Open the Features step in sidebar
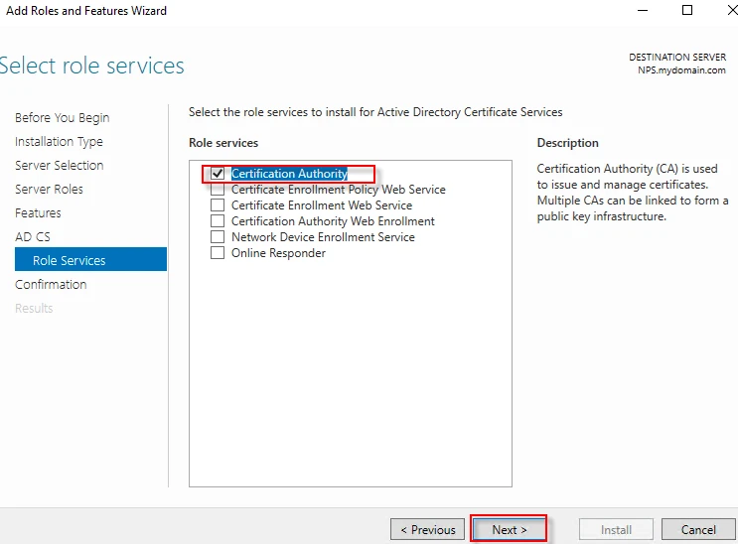The image size is (738, 544). point(38,213)
